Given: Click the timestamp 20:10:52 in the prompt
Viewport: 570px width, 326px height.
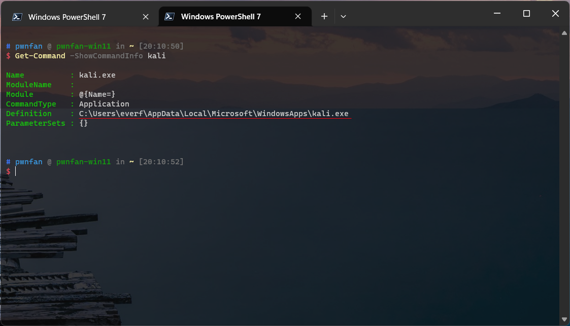Looking at the screenshot, I should [161, 162].
